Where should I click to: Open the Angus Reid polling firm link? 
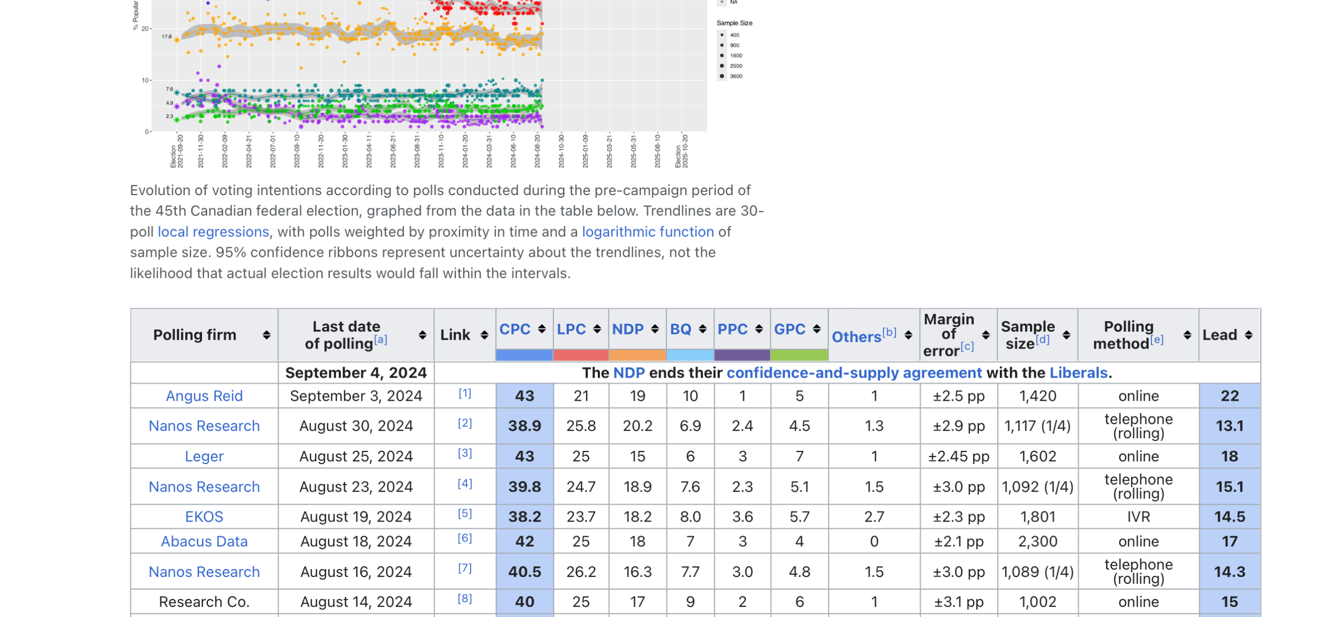204,396
